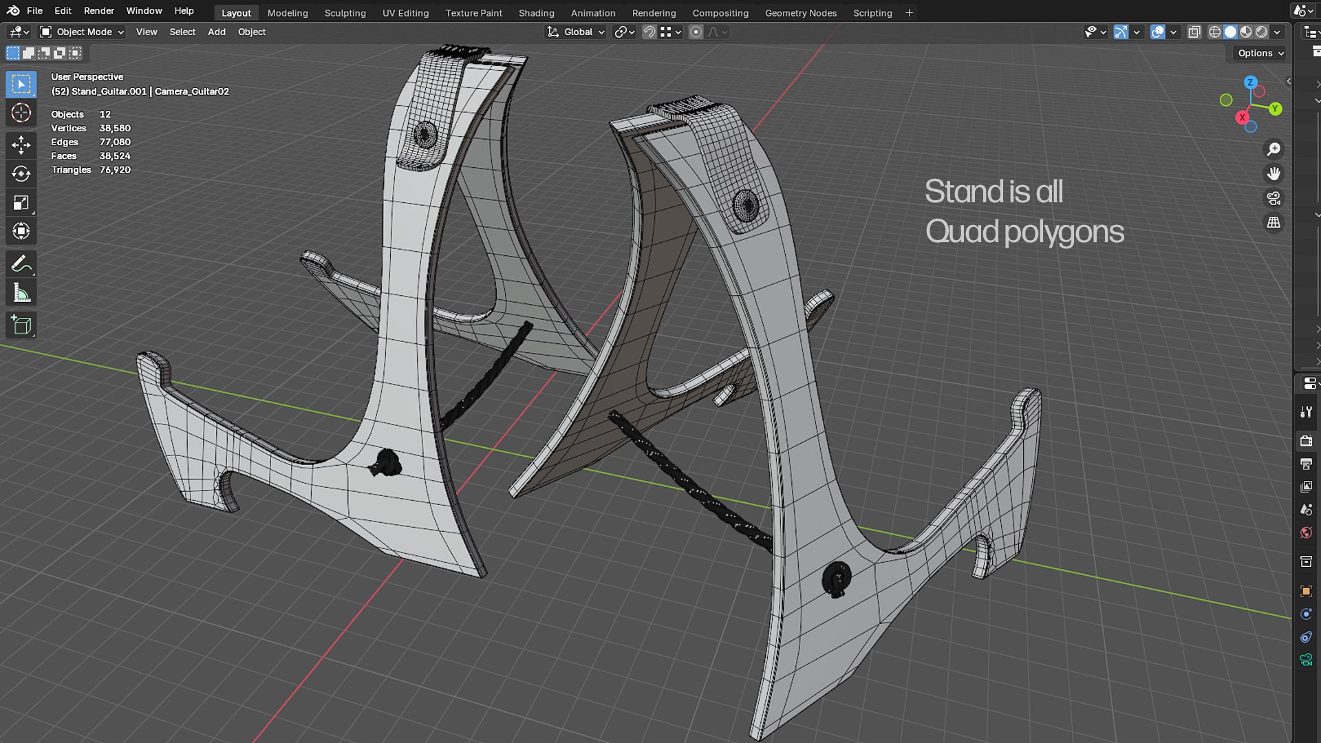Screen dimensions: 1321x743
Task: Pick the Add Cube tool
Action: 21,325
